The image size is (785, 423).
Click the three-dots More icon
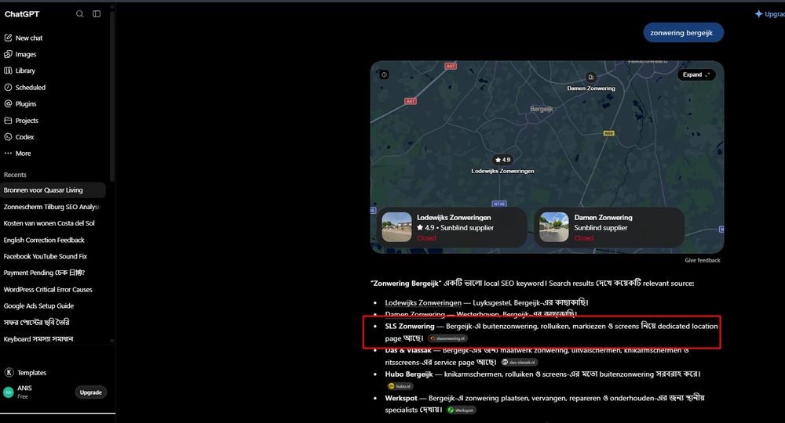tap(8, 154)
